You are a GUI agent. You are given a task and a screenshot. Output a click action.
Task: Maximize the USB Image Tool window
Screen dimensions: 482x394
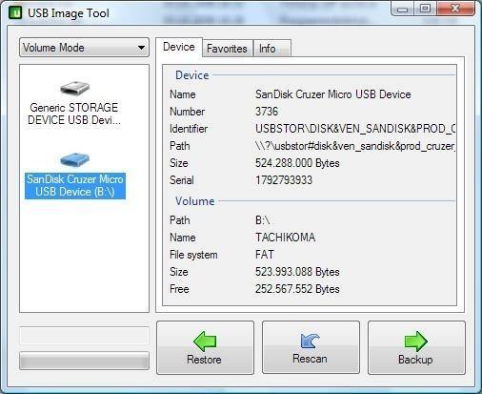tap(425, 9)
